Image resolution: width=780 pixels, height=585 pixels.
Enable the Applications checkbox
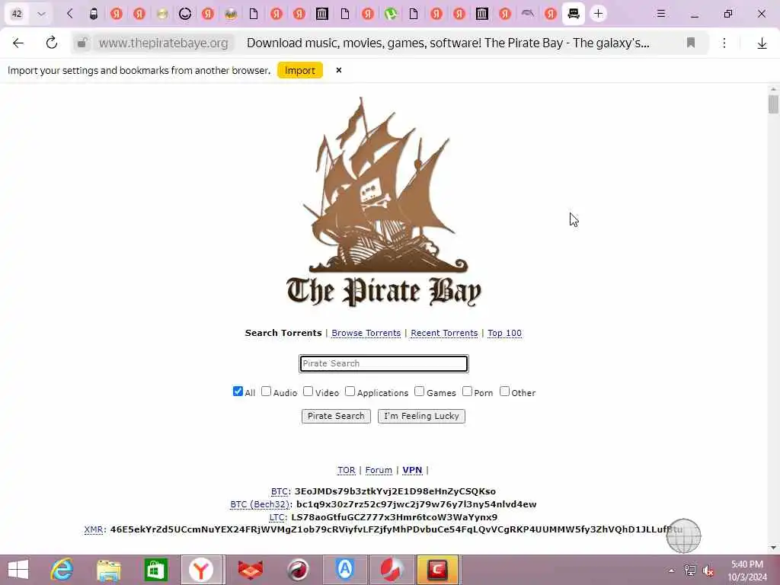point(350,392)
